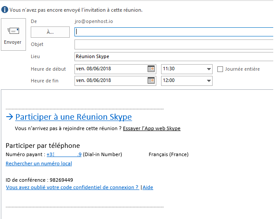Expand the 12:00 end time dropdown
The image size is (278, 219).
pos(209,81)
